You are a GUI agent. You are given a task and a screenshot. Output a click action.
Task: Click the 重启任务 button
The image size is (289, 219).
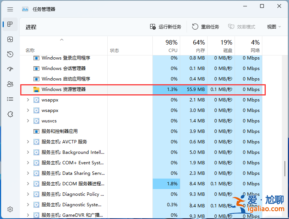[206, 27]
